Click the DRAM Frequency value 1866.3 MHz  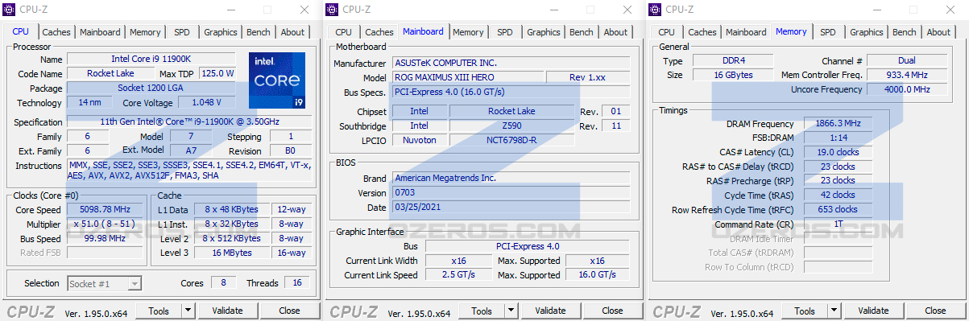pyautogui.click(x=838, y=123)
